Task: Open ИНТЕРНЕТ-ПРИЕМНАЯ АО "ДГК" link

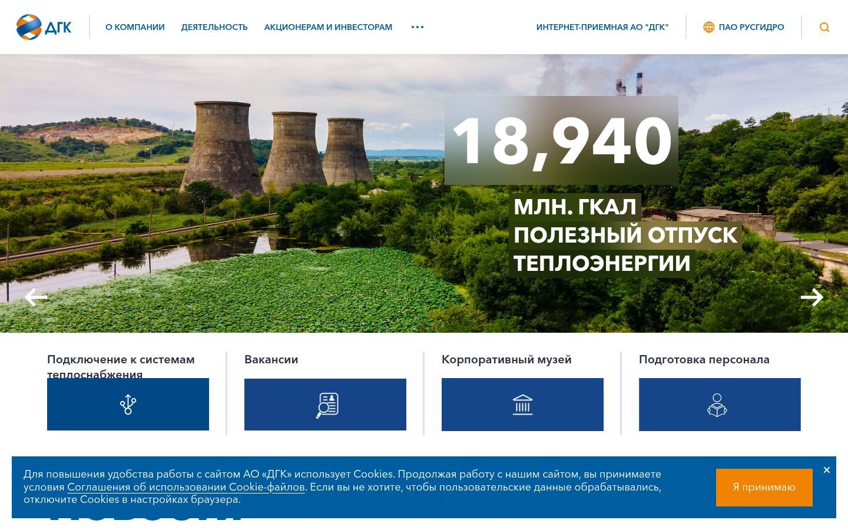Action: (x=602, y=27)
